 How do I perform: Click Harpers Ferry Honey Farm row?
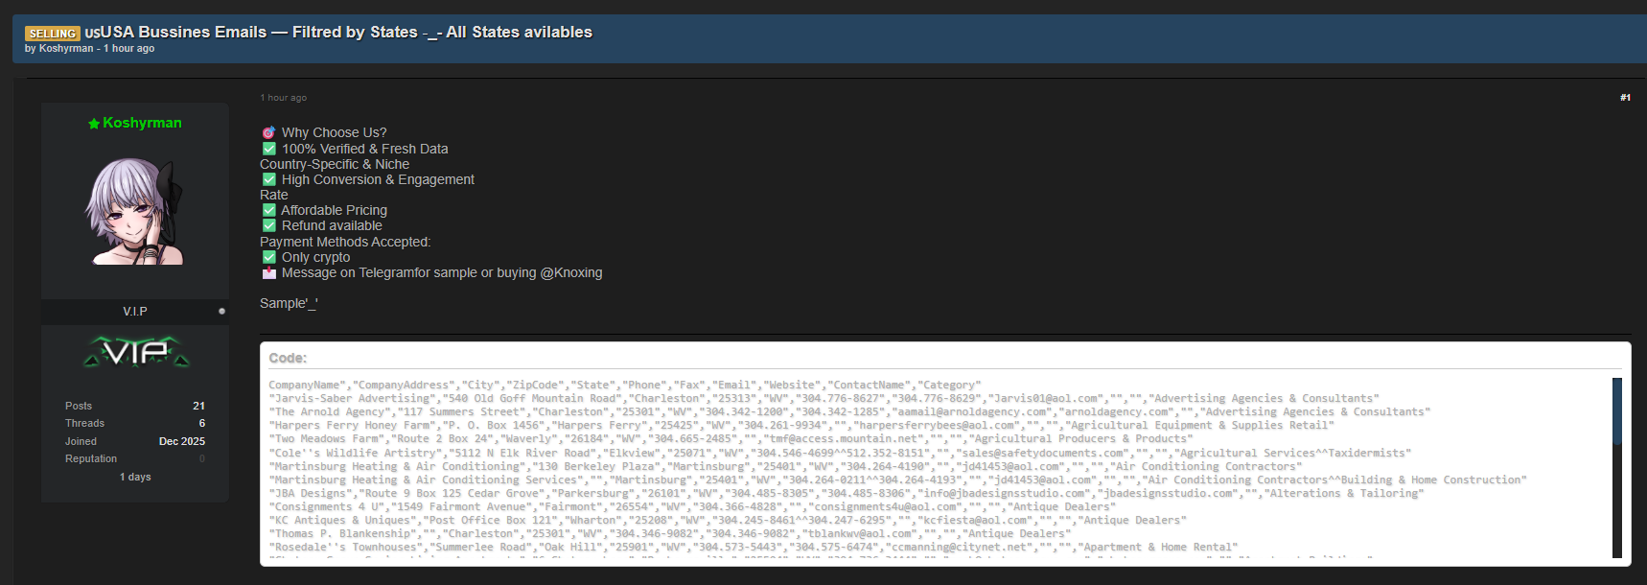(x=801, y=426)
